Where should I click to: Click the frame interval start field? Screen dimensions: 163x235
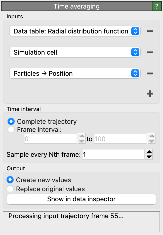tap(50, 139)
